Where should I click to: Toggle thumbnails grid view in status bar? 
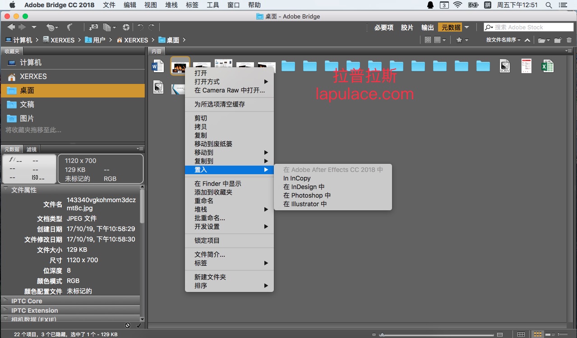(538, 334)
